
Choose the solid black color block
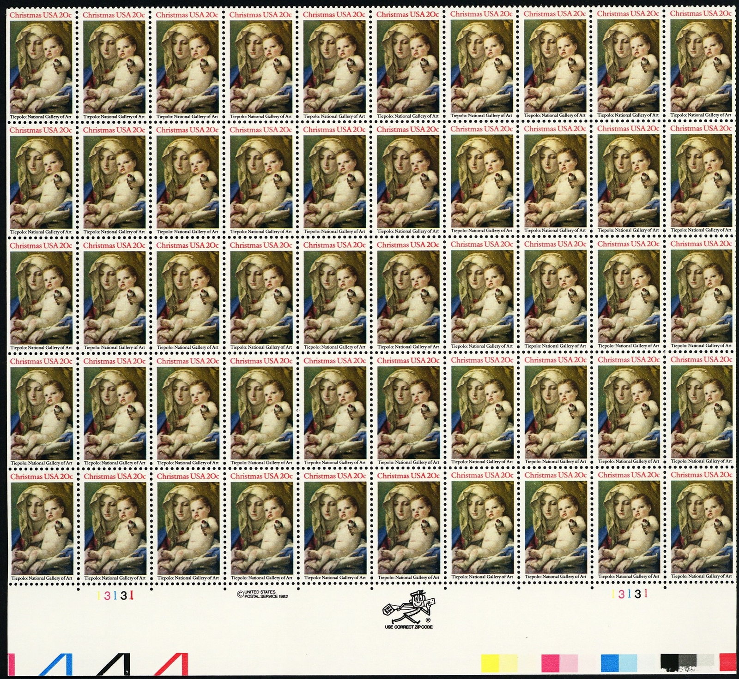tap(669, 662)
